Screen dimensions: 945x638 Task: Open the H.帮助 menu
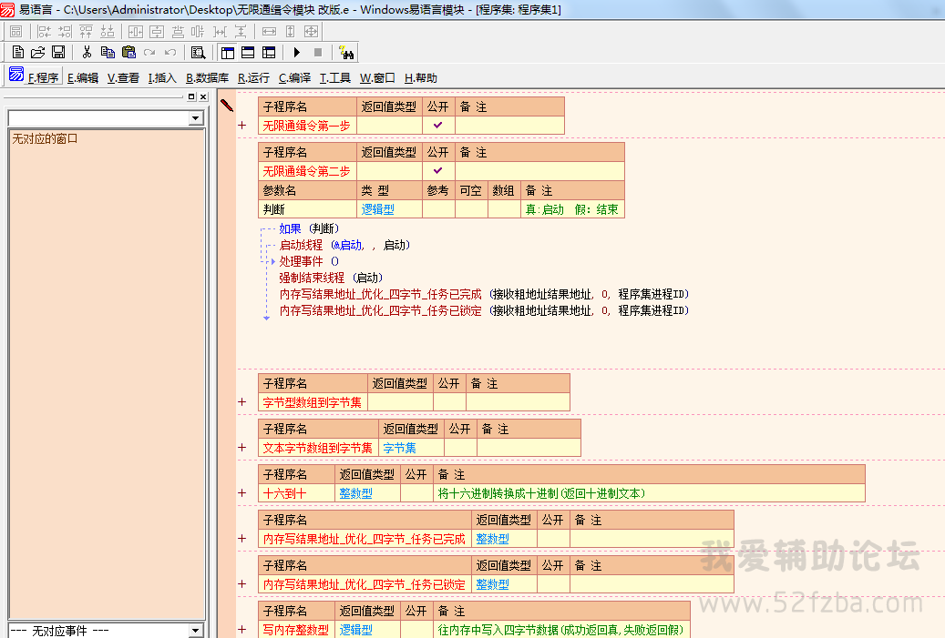[x=421, y=77]
